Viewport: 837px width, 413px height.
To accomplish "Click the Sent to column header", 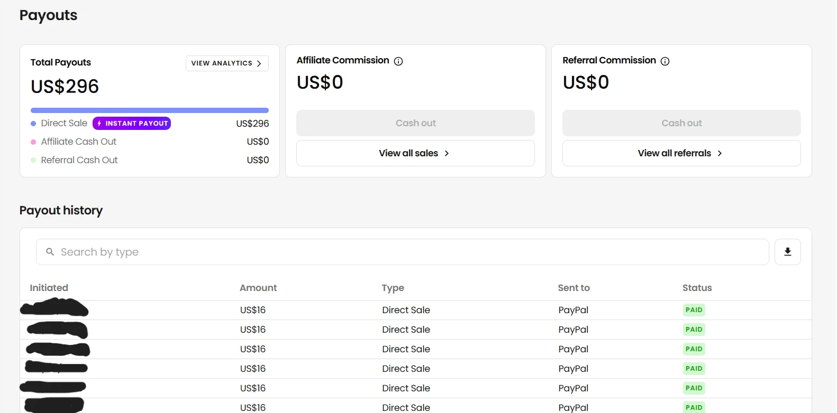I will coord(574,288).
